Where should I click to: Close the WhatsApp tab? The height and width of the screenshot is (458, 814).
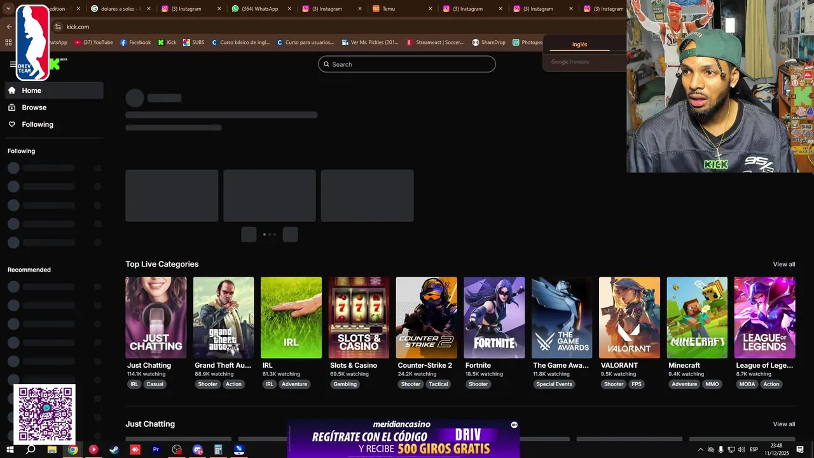coord(289,9)
